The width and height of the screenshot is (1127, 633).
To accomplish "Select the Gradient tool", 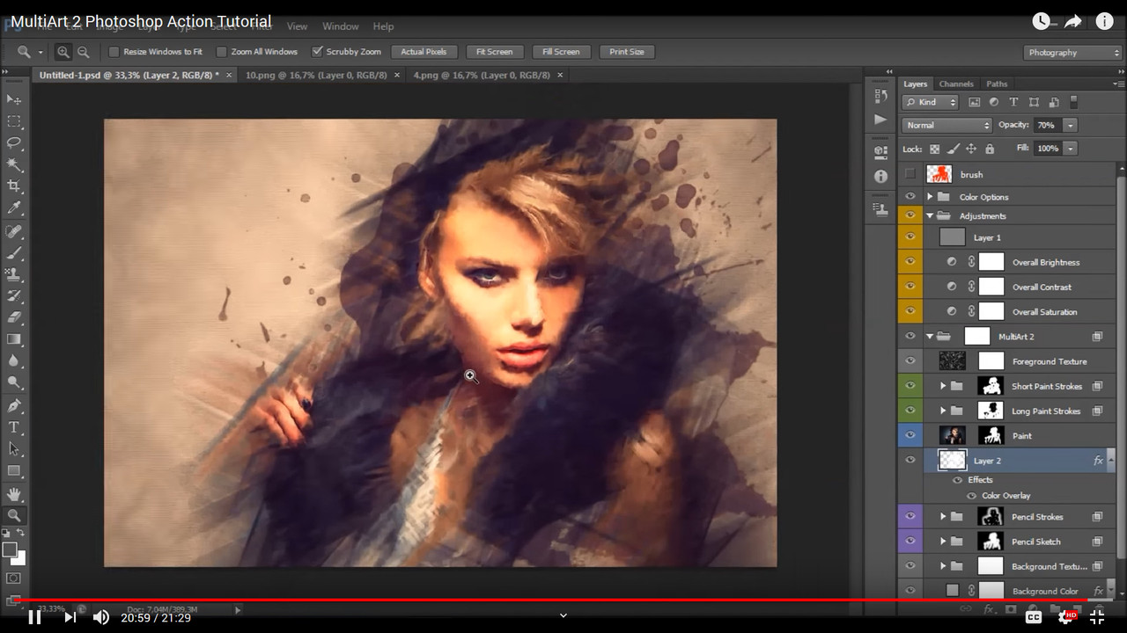I will (13, 340).
